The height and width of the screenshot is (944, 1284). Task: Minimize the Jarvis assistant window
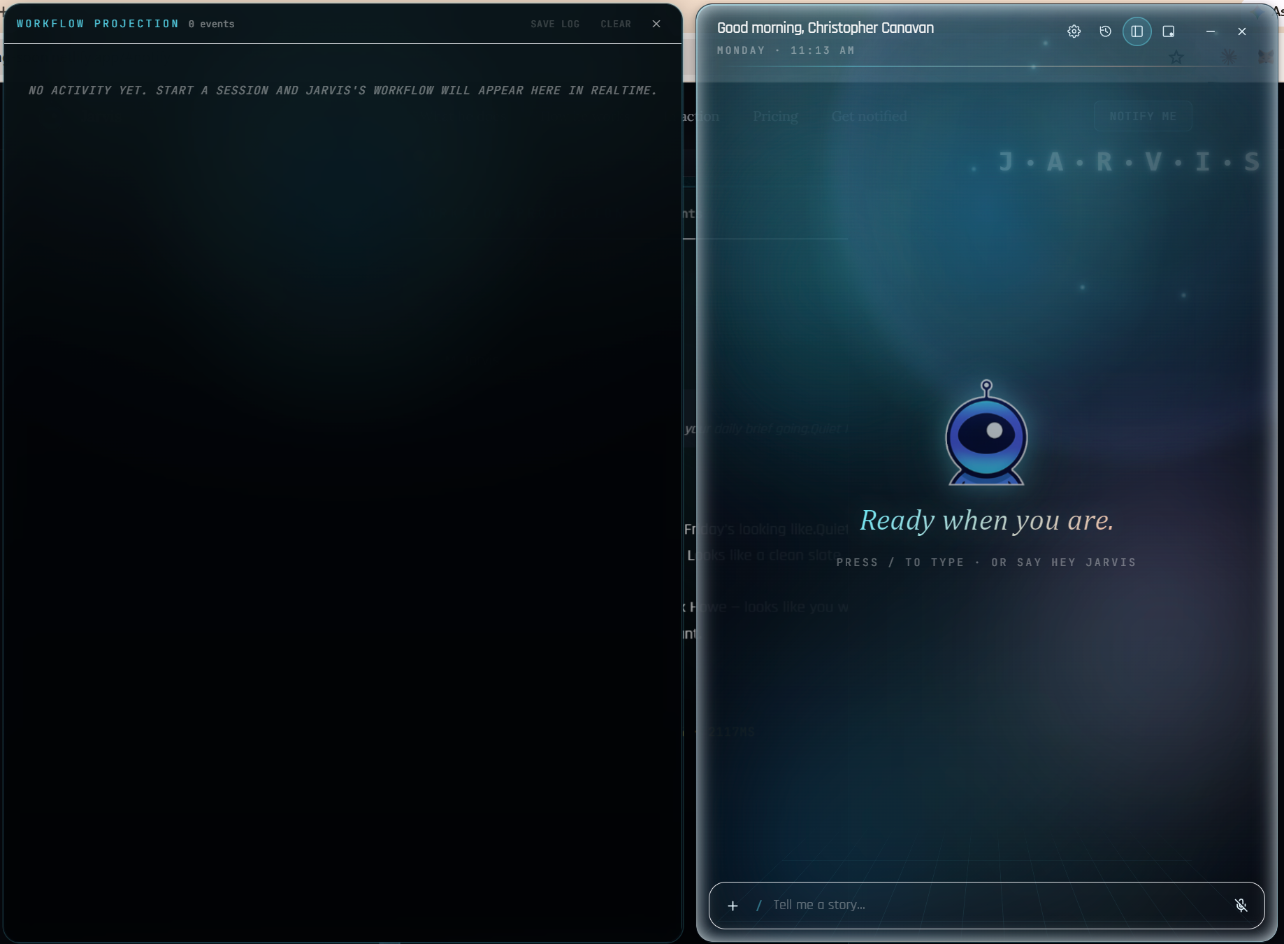[x=1211, y=31]
